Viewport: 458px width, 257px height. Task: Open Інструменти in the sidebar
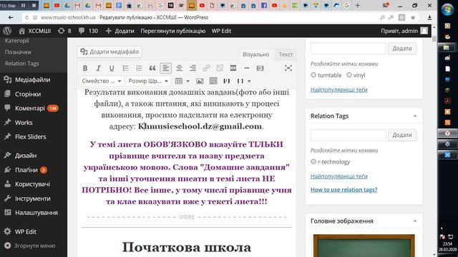coord(34,198)
